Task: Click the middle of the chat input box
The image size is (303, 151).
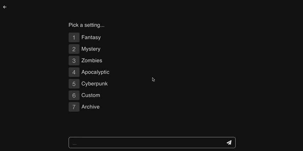Action: pyautogui.click(x=152, y=142)
